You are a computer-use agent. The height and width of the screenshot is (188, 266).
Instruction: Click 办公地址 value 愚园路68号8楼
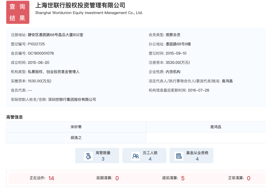pyautogui.click(x=178, y=44)
